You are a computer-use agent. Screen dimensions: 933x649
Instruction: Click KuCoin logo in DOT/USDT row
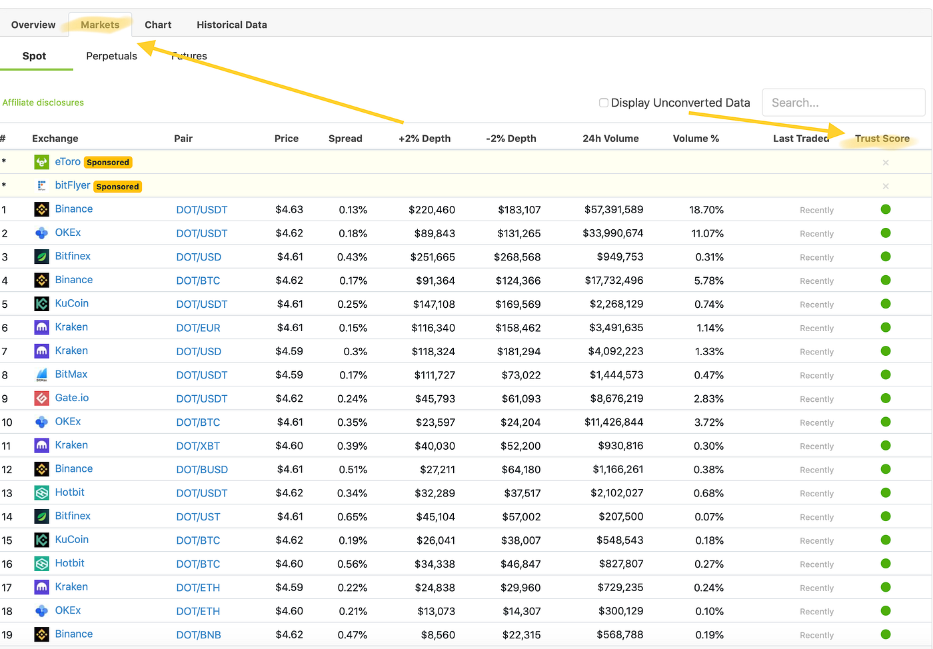coord(41,304)
